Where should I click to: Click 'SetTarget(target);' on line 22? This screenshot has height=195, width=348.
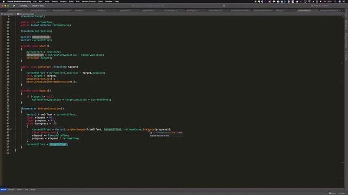(x=39, y=58)
